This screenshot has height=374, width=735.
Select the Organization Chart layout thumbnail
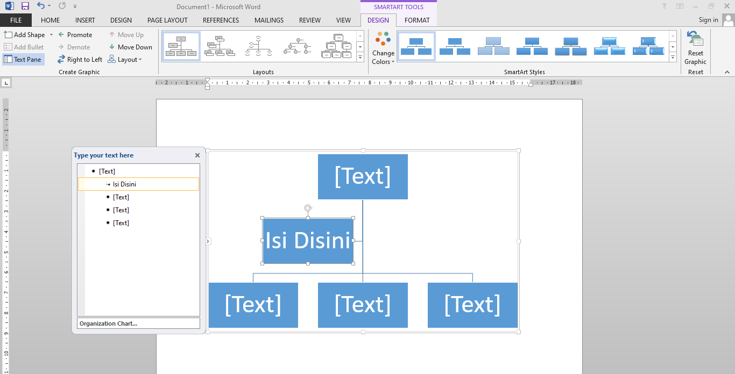(x=181, y=46)
